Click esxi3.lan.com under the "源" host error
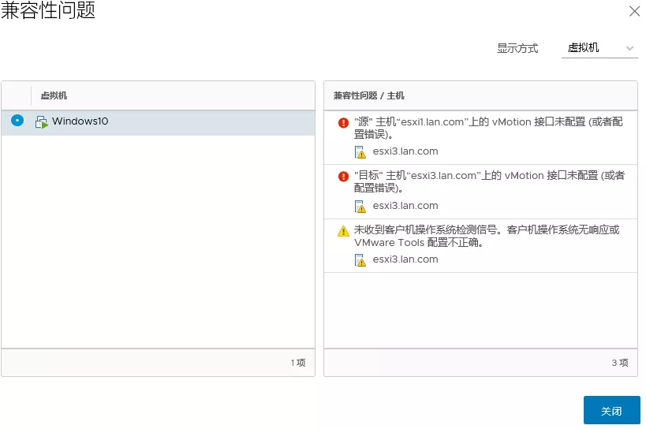Image resolution: width=646 pixels, height=429 pixels. [x=405, y=151]
